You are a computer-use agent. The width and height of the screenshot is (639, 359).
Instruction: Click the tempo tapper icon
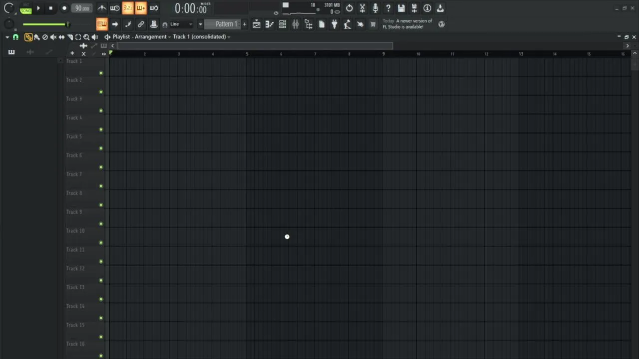pyautogui.click(x=347, y=24)
